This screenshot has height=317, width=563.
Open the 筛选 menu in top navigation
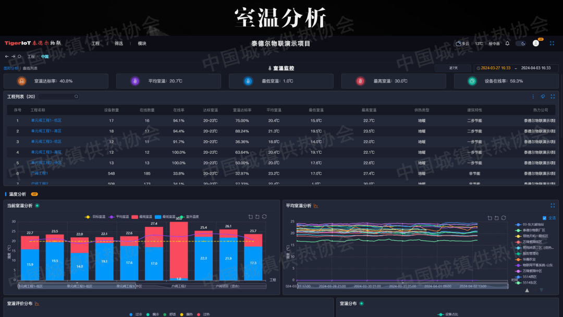point(118,44)
